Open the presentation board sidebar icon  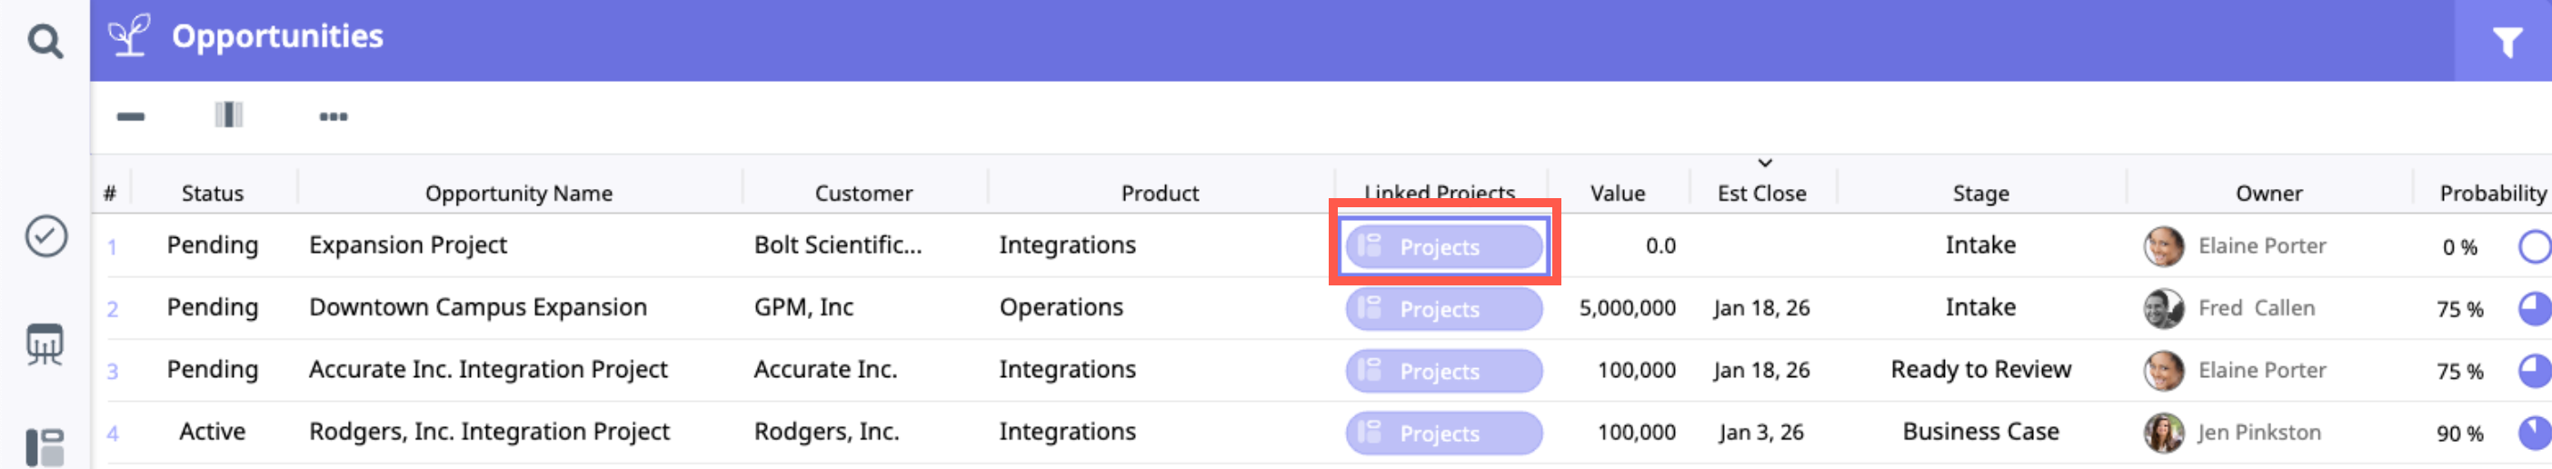pyautogui.click(x=45, y=345)
